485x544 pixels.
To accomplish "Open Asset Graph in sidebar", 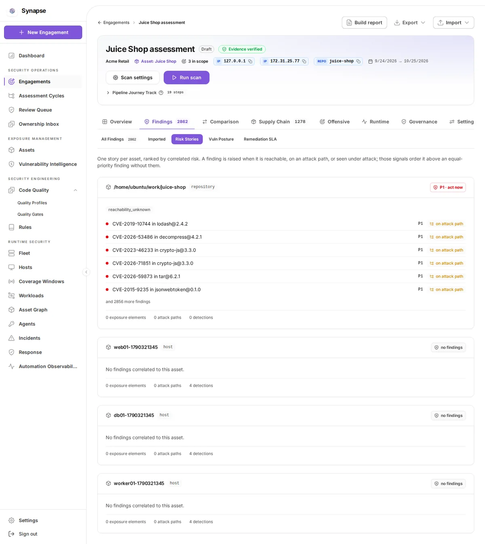I will click(43, 310).
